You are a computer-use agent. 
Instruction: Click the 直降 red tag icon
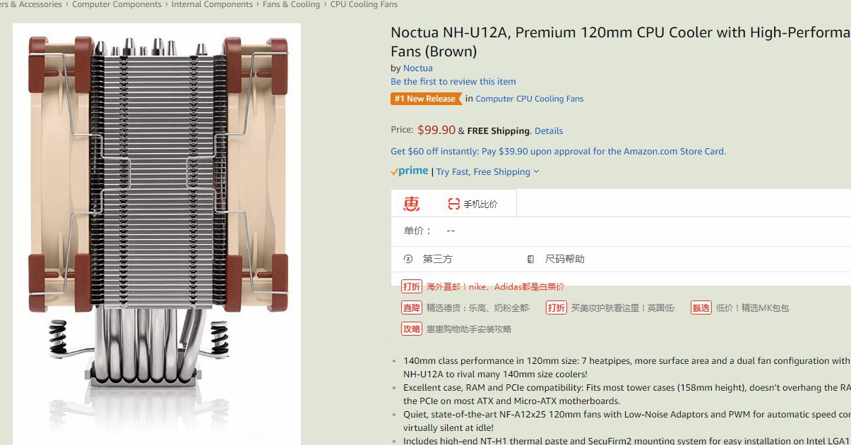tap(412, 307)
